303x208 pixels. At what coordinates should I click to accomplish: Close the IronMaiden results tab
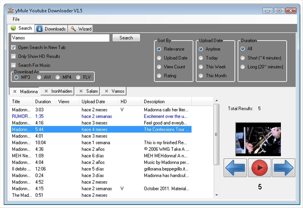tap(46, 91)
